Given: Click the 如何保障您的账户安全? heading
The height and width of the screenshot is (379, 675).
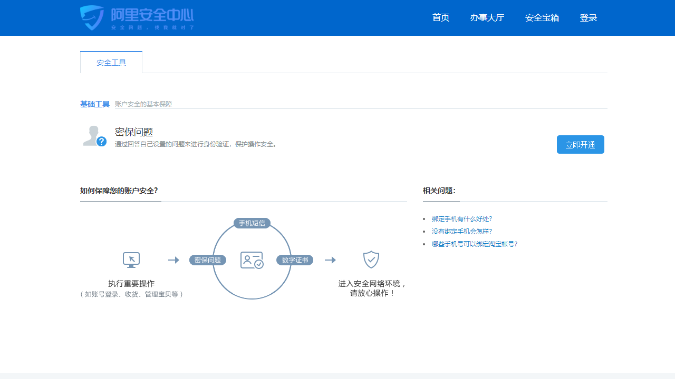Looking at the screenshot, I should pyautogui.click(x=119, y=191).
